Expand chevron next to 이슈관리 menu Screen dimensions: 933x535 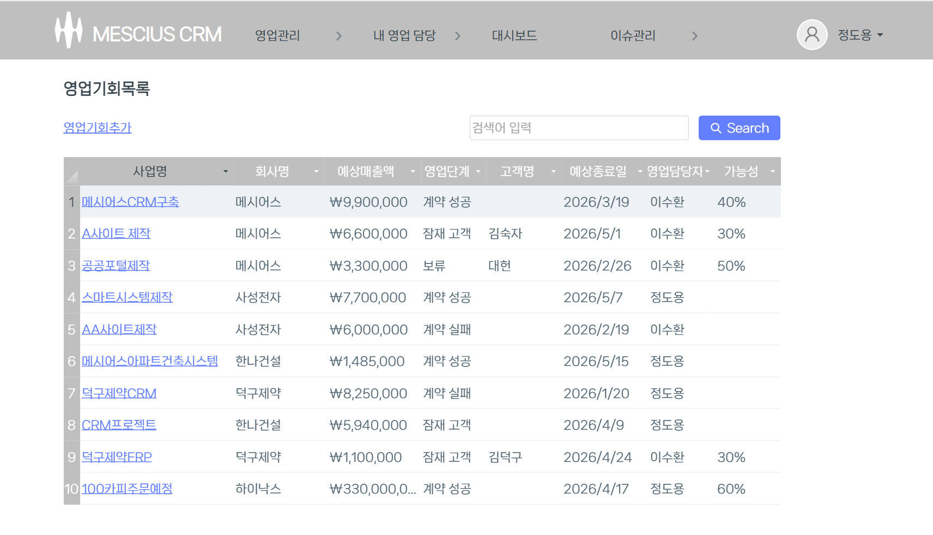[x=694, y=36]
